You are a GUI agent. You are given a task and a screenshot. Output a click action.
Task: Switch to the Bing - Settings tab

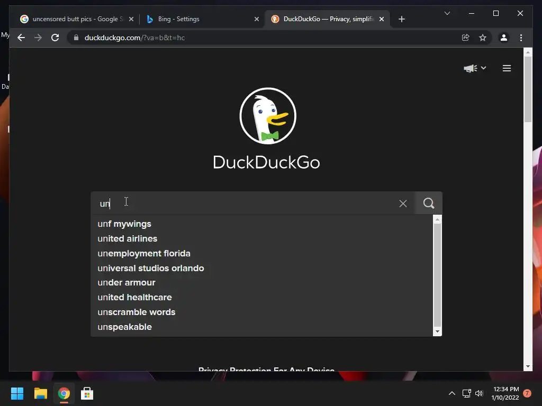click(202, 19)
